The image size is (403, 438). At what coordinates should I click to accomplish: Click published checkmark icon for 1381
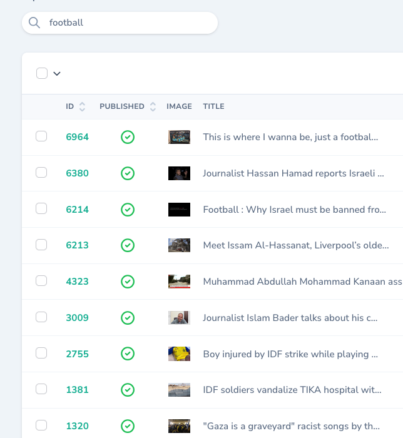click(x=128, y=390)
